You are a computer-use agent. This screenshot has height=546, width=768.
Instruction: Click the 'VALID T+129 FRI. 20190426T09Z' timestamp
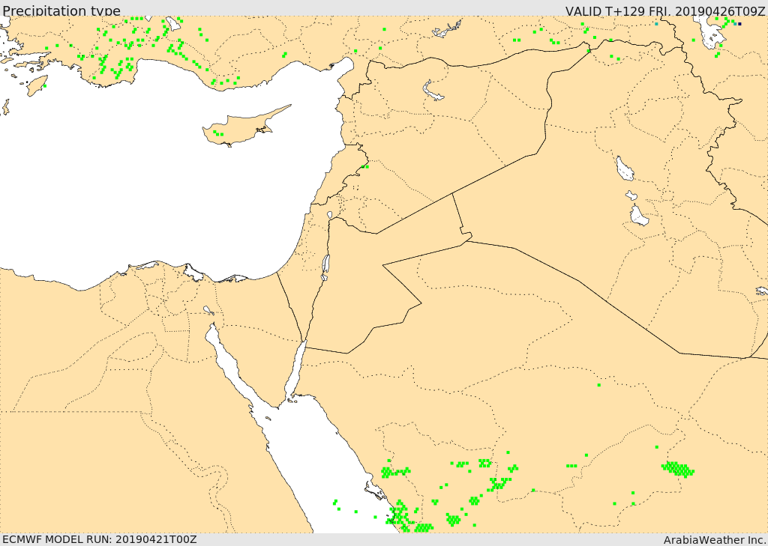click(664, 10)
